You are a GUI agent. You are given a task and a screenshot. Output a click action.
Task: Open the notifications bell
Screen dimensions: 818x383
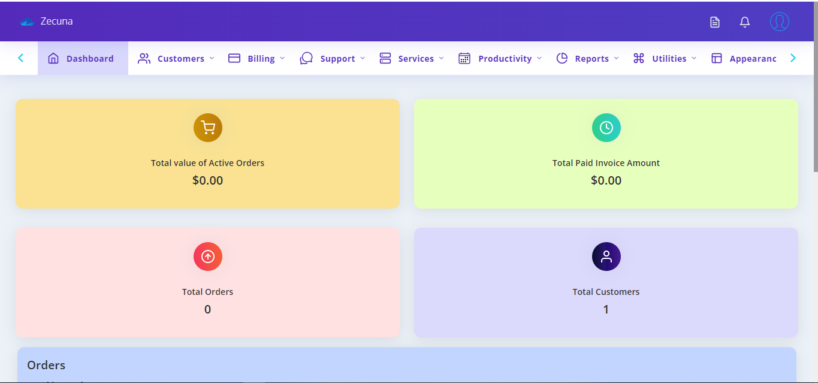(744, 22)
